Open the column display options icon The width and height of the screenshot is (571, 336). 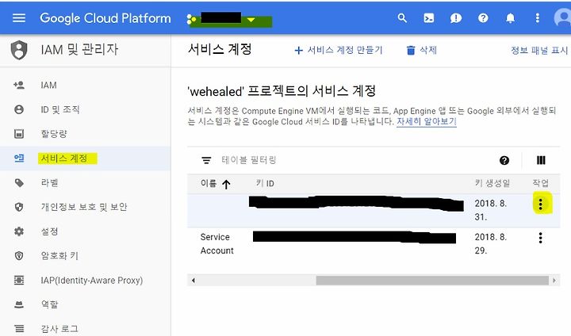click(x=541, y=160)
